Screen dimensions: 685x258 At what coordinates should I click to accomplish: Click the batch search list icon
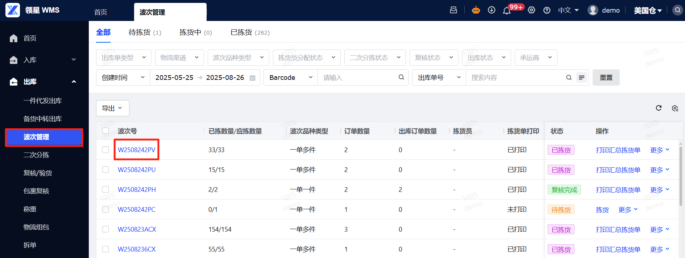click(x=581, y=78)
